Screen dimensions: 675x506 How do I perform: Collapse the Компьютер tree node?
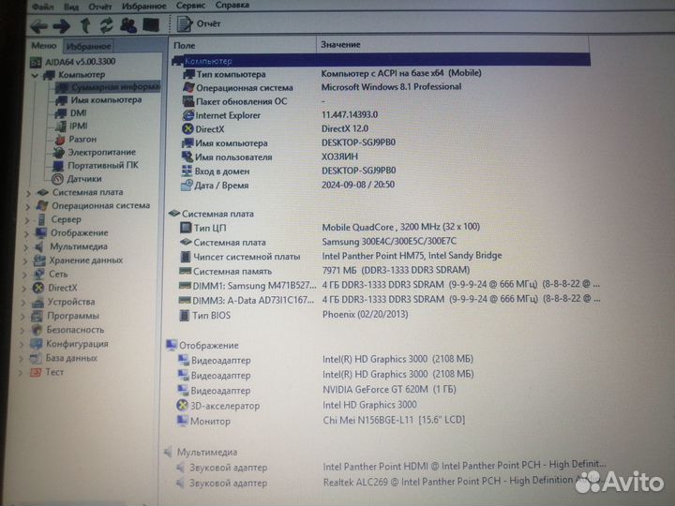tap(35, 76)
